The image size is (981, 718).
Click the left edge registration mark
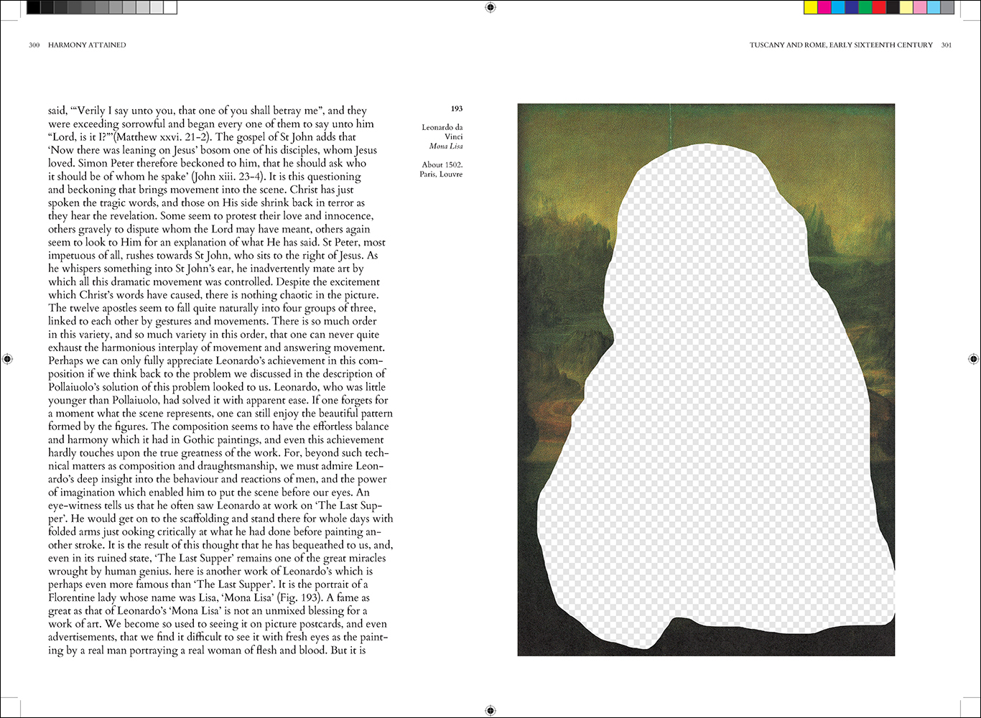coord(7,358)
